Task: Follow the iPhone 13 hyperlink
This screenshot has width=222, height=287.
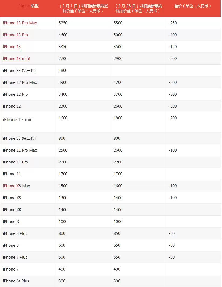Action: point(12,47)
